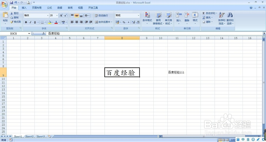The image size is (266, 142).
Task: Apply red font color A
Action: [56, 22]
